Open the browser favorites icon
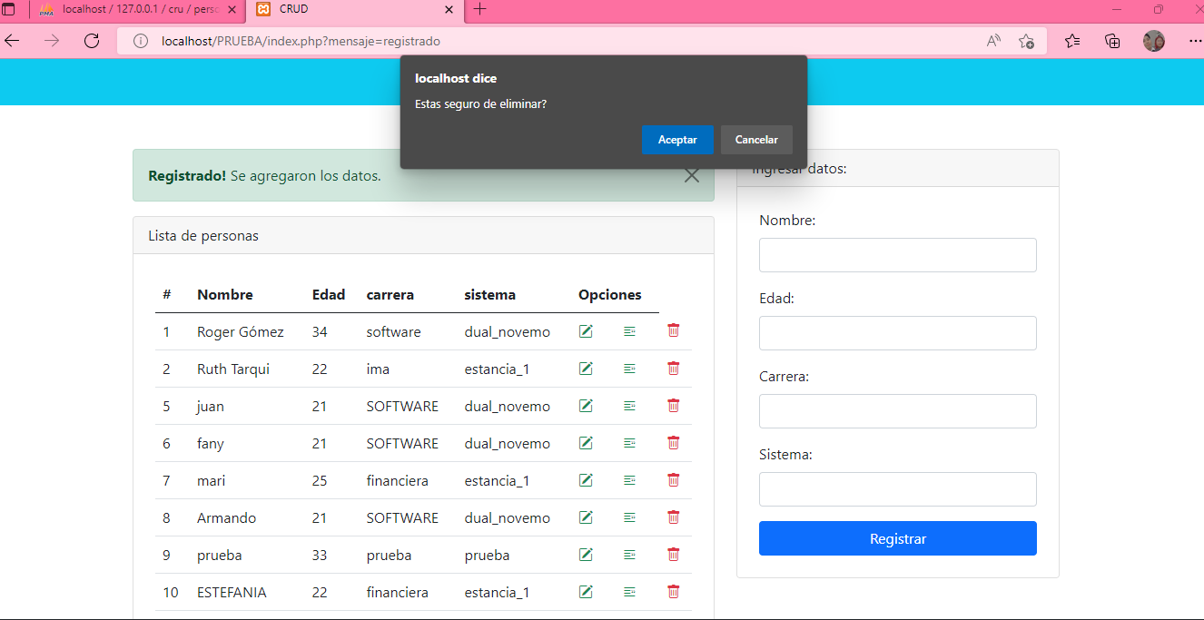Viewport: 1204px width, 620px height. tap(1072, 40)
